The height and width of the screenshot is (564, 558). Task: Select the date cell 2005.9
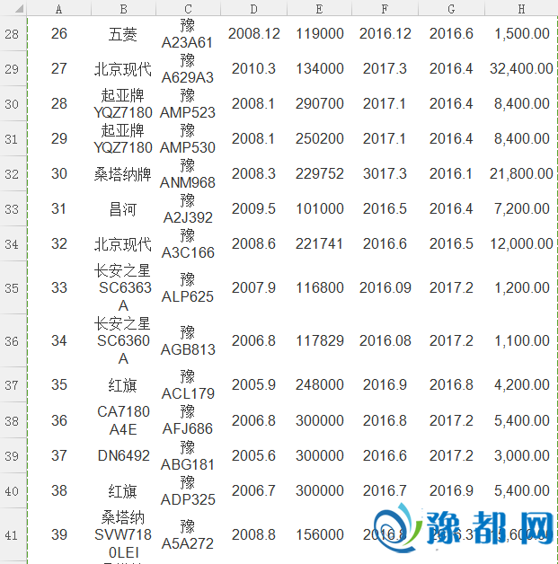click(x=253, y=384)
